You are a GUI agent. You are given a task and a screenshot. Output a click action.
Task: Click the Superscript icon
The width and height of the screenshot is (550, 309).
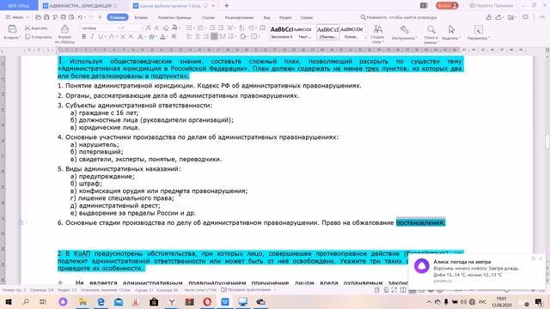[x=123, y=36]
